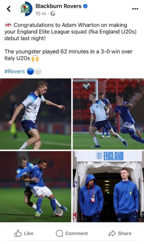Screen dimensions: 144x244
Task: Click the Share button label
Action: point(125,233)
